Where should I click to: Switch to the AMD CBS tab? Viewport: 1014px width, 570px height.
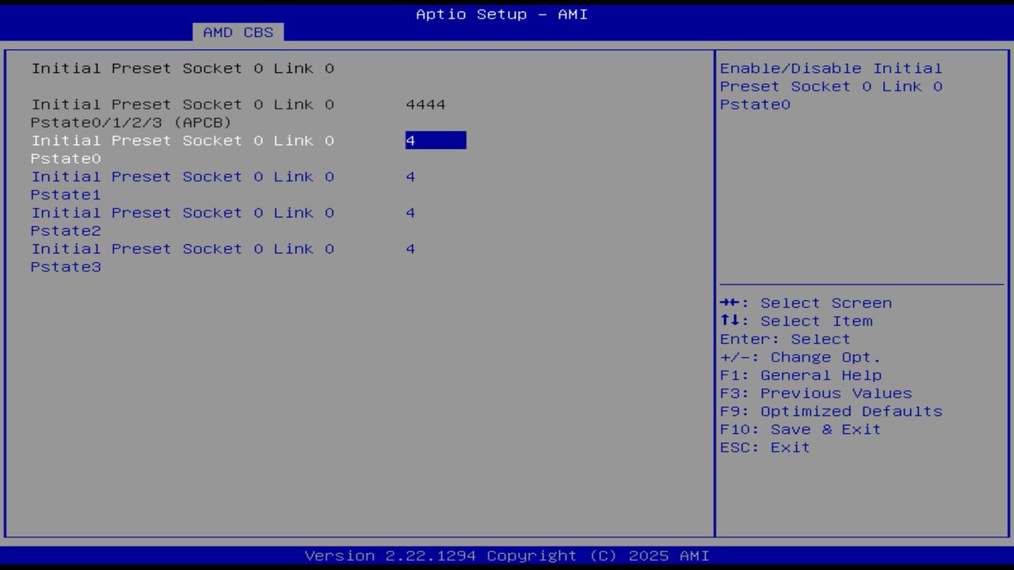(238, 32)
